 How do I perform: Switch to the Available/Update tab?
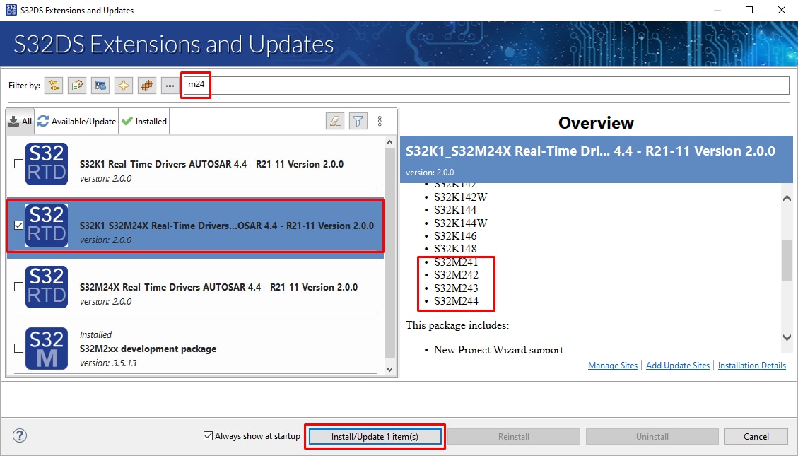[x=77, y=121]
